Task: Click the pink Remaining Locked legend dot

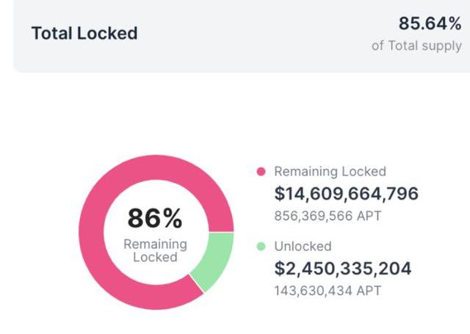Action: point(261,171)
